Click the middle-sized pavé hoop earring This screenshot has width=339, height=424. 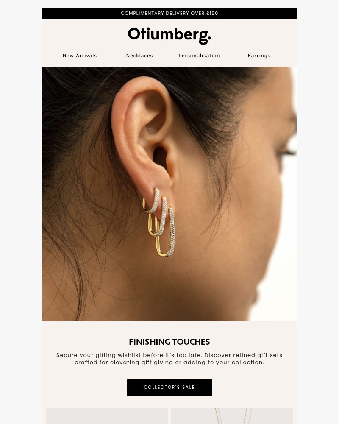click(157, 216)
